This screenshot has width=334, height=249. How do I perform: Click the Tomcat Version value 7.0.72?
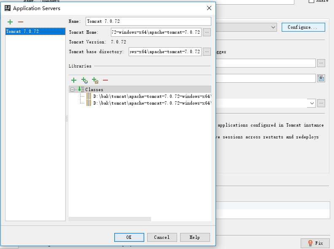point(119,42)
